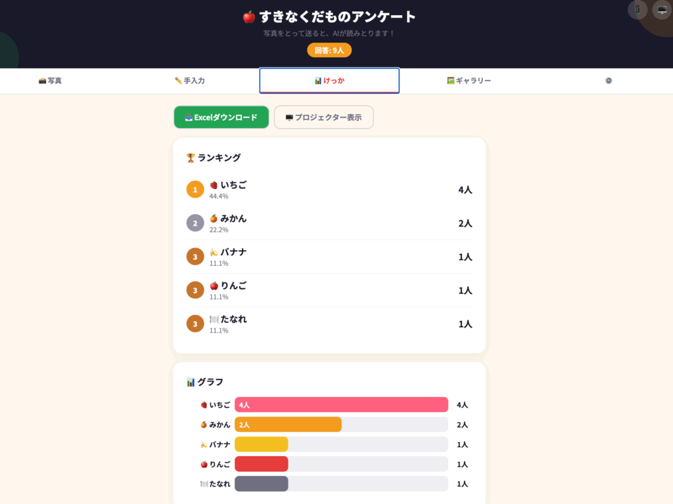The height and width of the screenshot is (504, 673).
Task: Open the settings gear tab
Action: tap(609, 81)
